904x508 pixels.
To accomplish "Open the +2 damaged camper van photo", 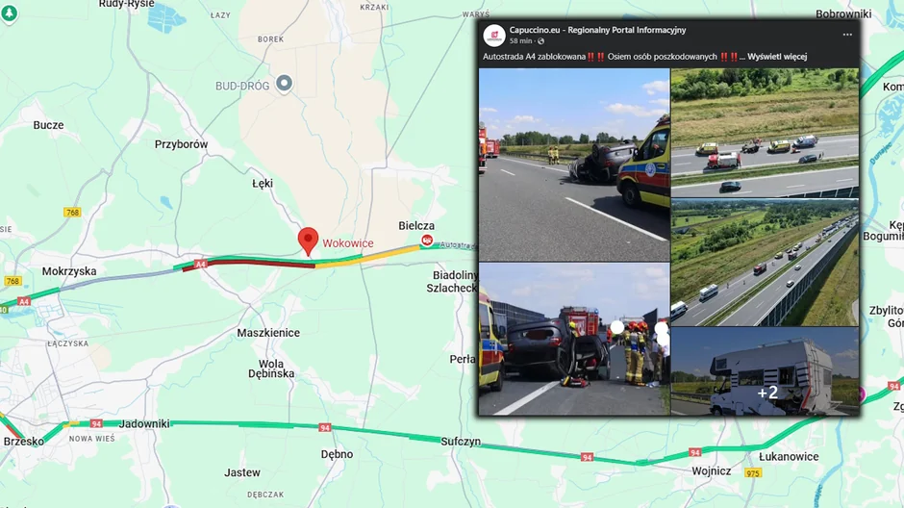I will pyautogui.click(x=765, y=371).
